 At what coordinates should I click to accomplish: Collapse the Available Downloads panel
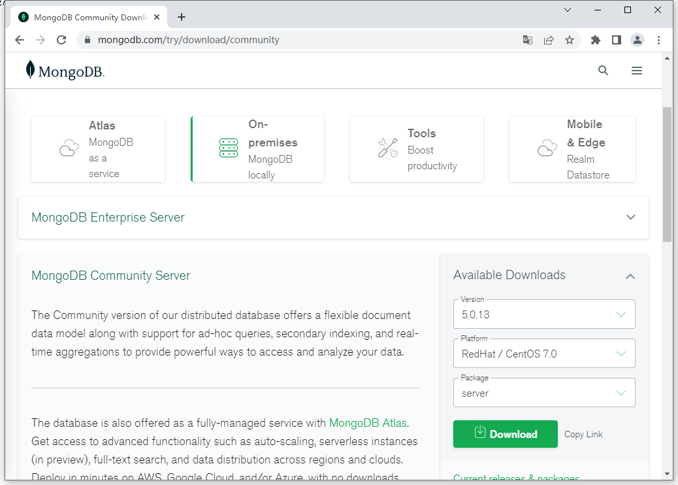click(630, 276)
